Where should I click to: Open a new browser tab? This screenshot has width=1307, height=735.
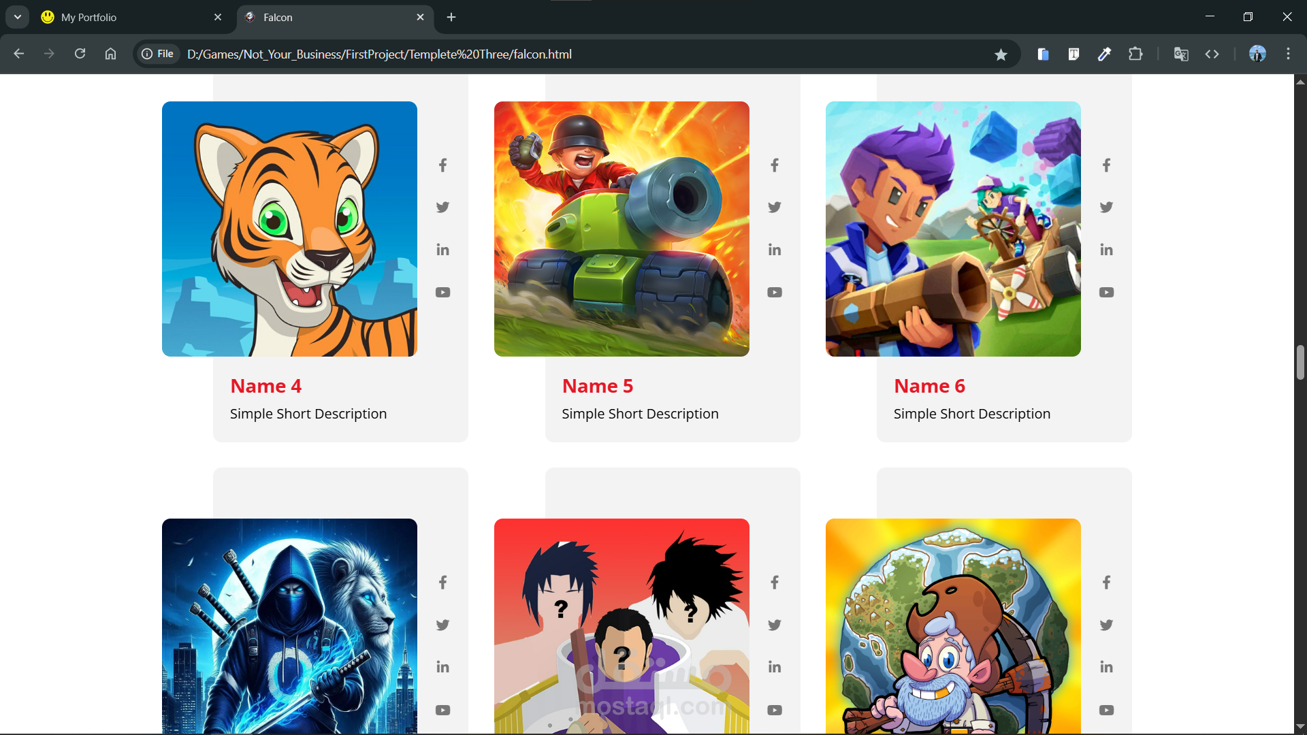coord(451,17)
